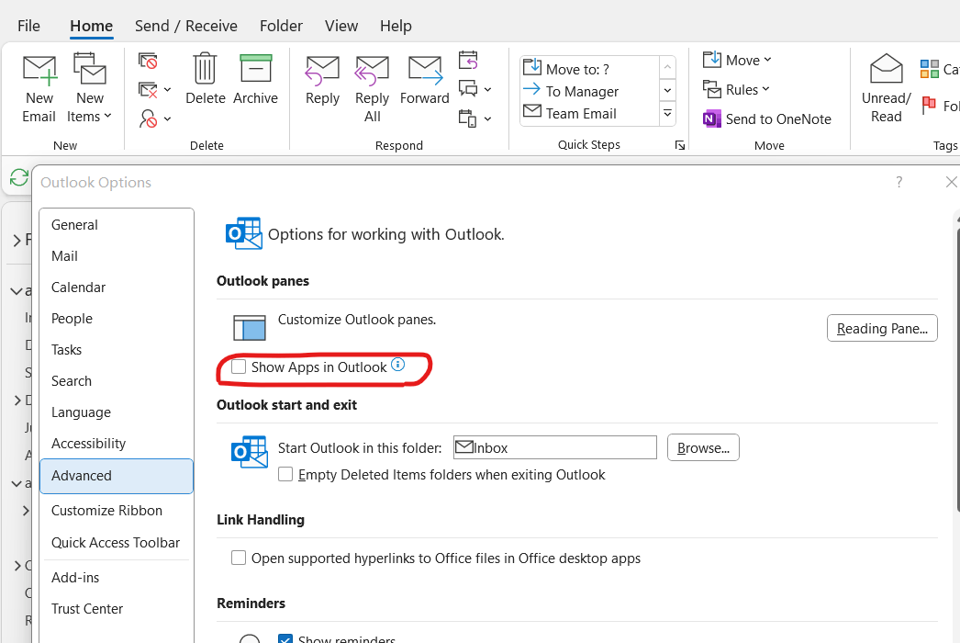The image size is (960, 643).
Task: Archive the selected message
Action: (255, 79)
